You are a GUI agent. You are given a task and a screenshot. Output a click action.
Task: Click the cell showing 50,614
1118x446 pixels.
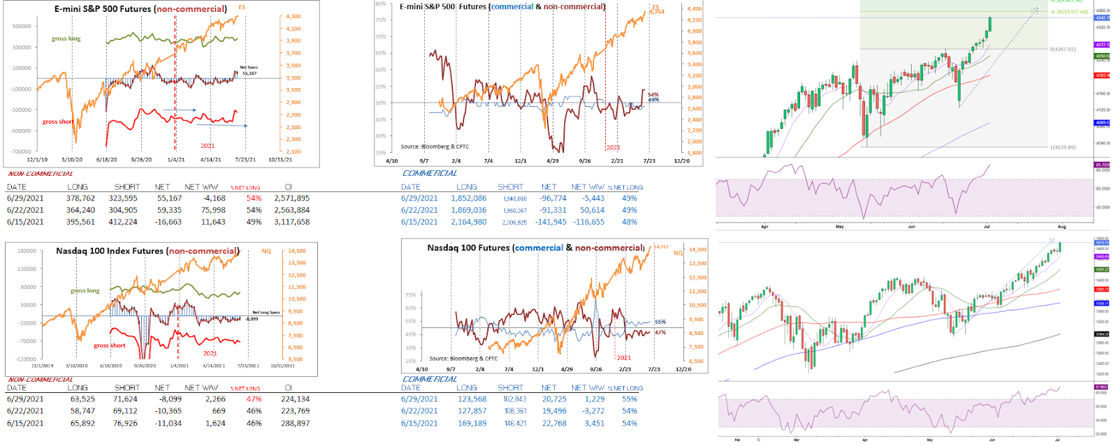coord(593,210)
